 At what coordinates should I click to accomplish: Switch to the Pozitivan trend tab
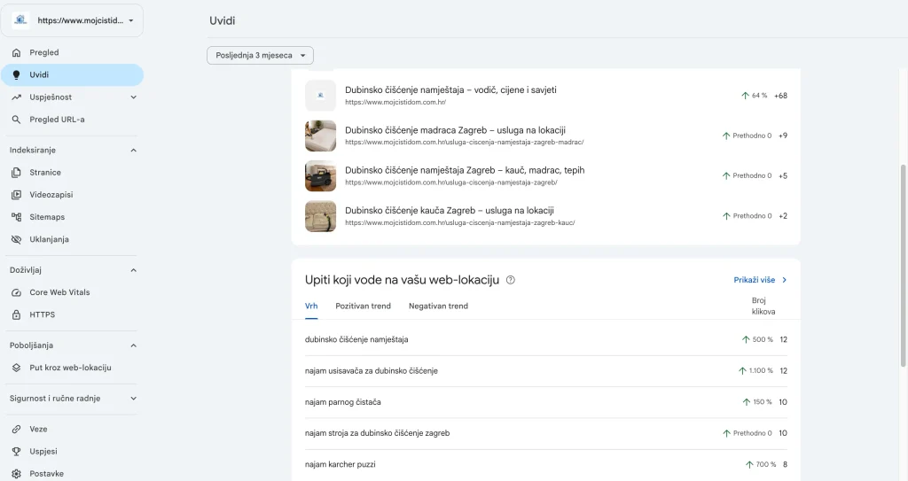[x=363, y=306]
